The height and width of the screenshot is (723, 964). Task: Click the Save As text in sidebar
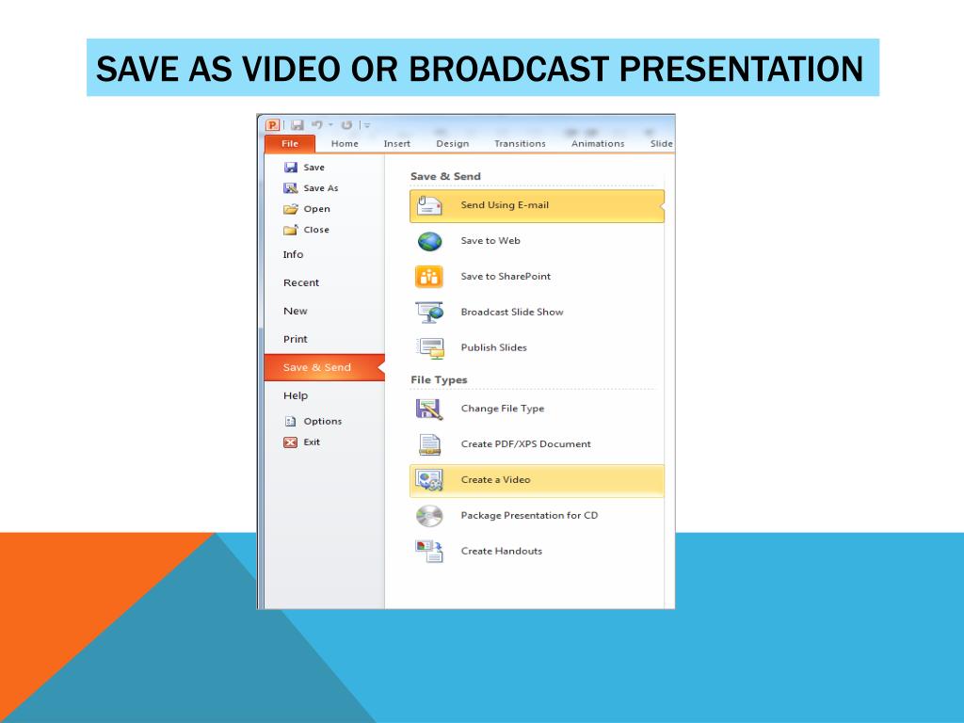coord(321,188)
